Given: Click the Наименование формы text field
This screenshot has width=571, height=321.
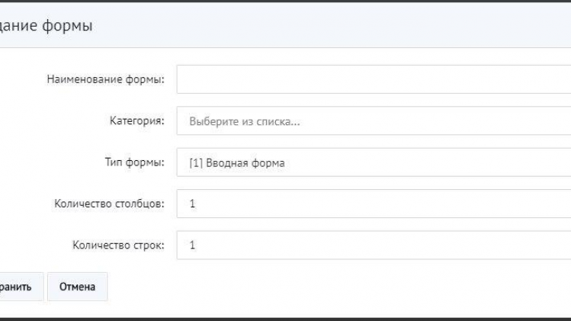Looking at the screenshot, I should (x=374, y=79).
